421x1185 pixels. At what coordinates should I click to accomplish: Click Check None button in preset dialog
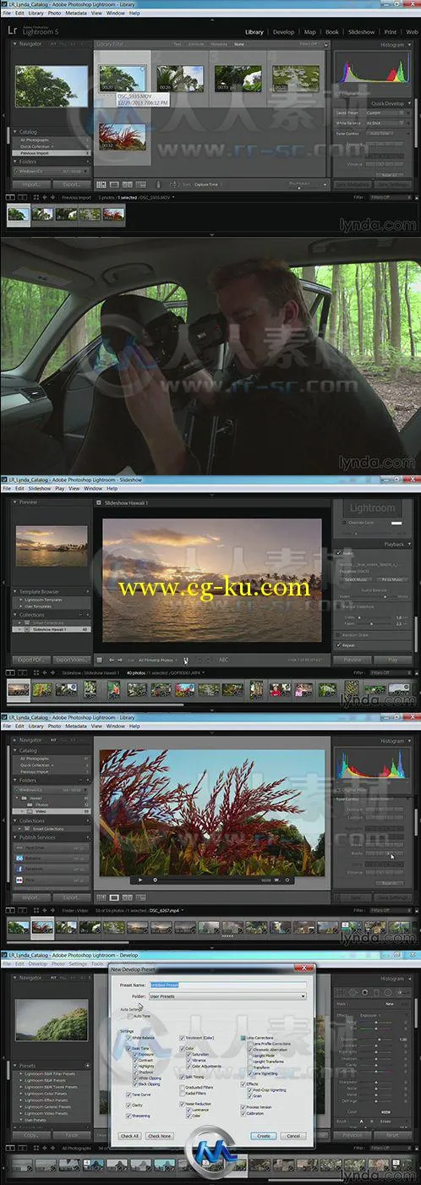point(160,1135)
